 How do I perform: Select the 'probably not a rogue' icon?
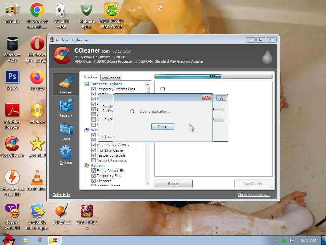[x=37, y=217]
